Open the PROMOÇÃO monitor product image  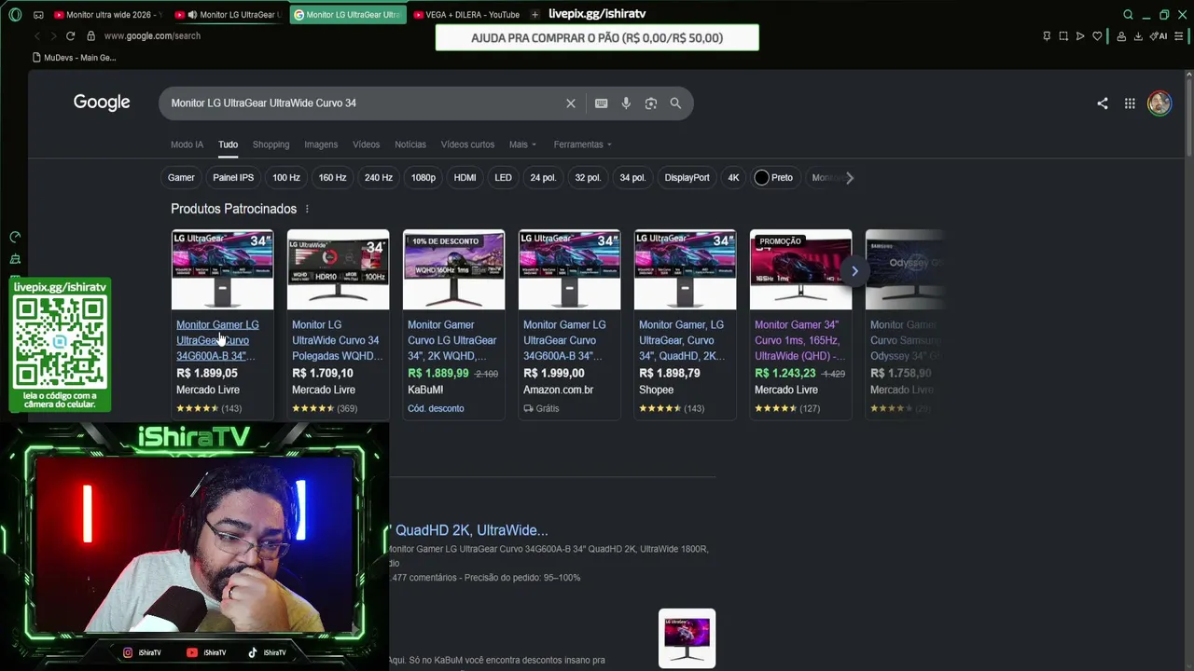pyautogui.click(x=800, y=269)
